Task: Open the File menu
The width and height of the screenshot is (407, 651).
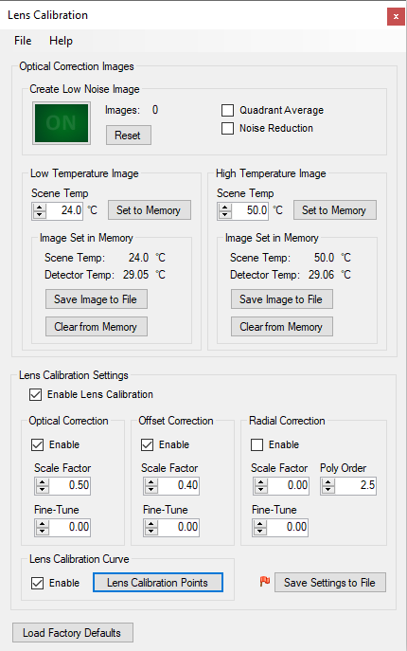Action: [x=23, y=41]
